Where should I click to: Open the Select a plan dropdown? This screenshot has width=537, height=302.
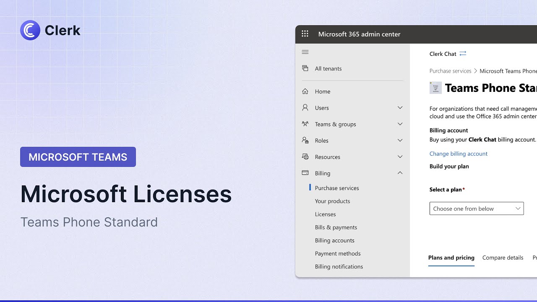pos(477,208)
